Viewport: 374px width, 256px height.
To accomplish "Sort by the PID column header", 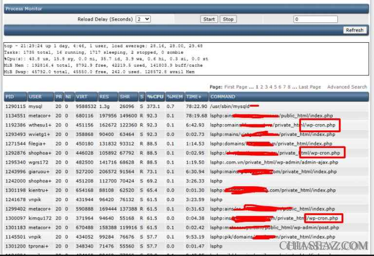I will (x=10, y=97).
